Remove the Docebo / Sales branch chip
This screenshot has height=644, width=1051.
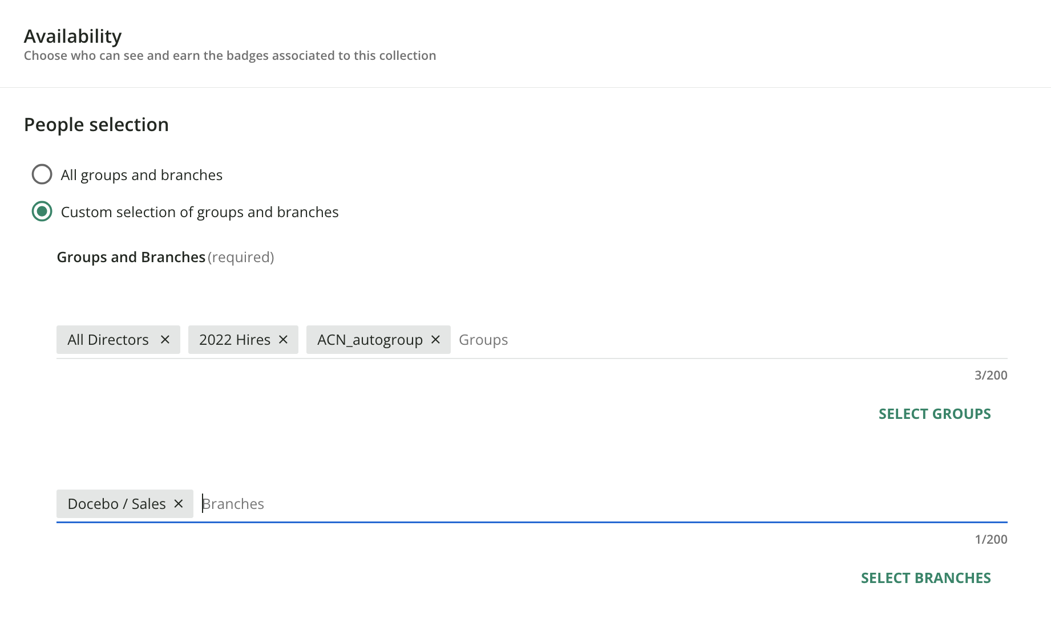click(x=179, y=504)
